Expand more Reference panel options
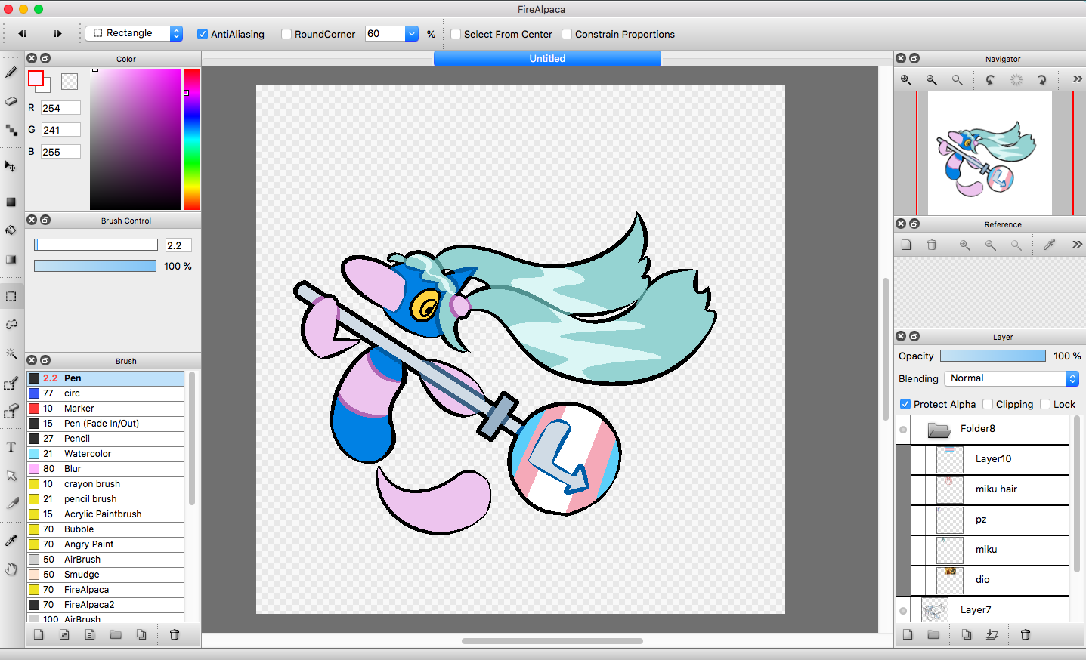 [1077, 244]
